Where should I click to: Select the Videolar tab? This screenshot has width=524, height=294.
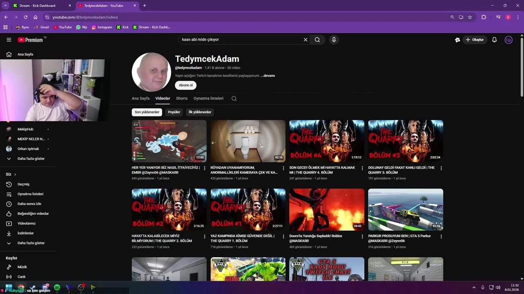163,98
